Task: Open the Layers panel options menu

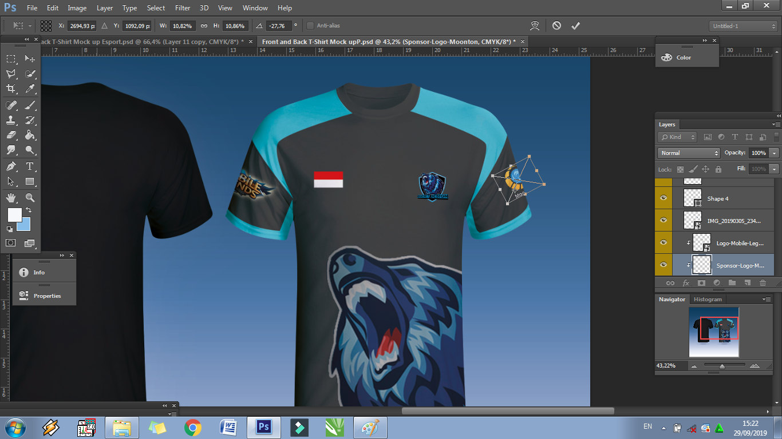Action: click(776, 124)
